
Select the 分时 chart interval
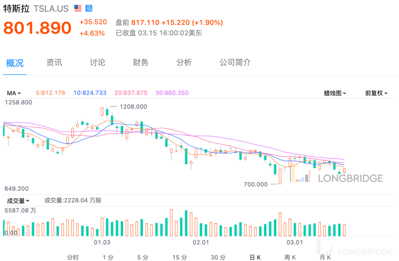tap(73, 257)
